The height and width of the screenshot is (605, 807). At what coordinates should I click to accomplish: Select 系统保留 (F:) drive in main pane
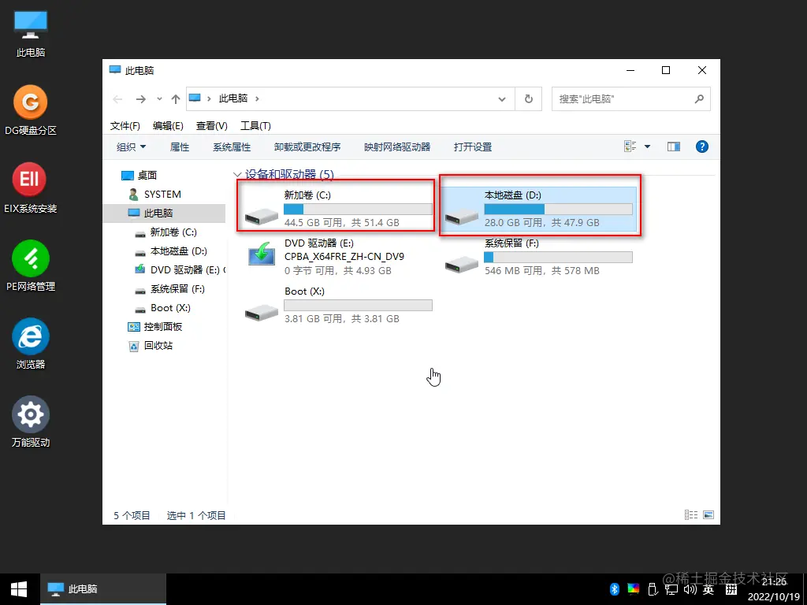click(539, 257)
